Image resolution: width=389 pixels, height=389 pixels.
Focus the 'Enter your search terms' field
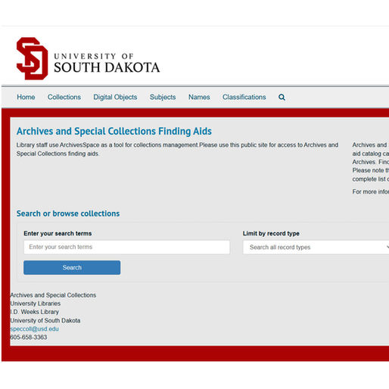[x=126, y=247]
